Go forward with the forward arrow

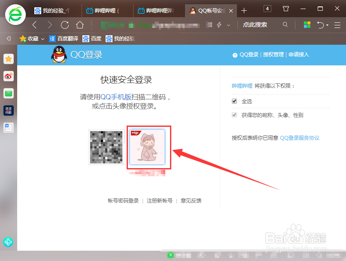pyautogui.click(x=50, y=25)
